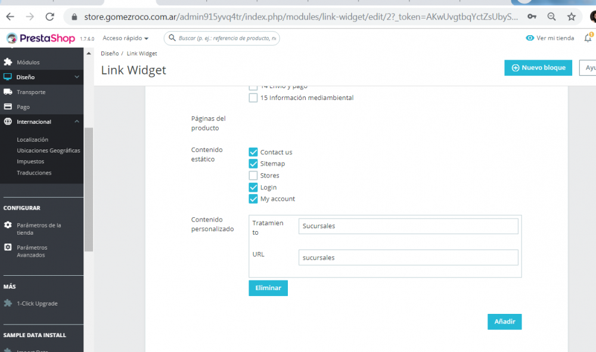Enable the Stores checkbox
Image resolution: width=596 pixels, height=352 pixels.
[253, 176]
